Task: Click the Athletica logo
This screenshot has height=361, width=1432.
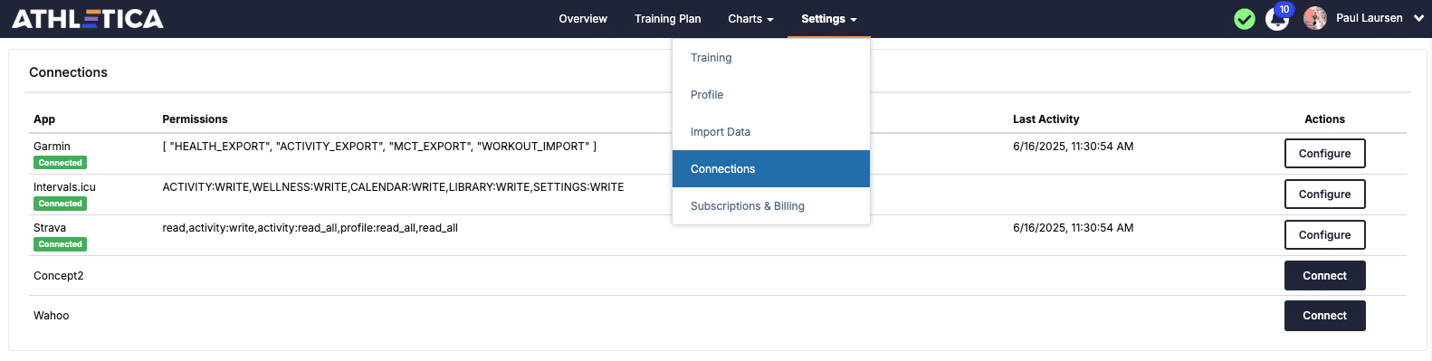Action: coord(88,19)
